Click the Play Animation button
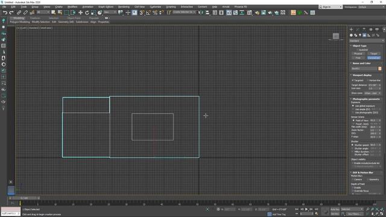This screenshot has width=386, height=217. click(306, 209)
